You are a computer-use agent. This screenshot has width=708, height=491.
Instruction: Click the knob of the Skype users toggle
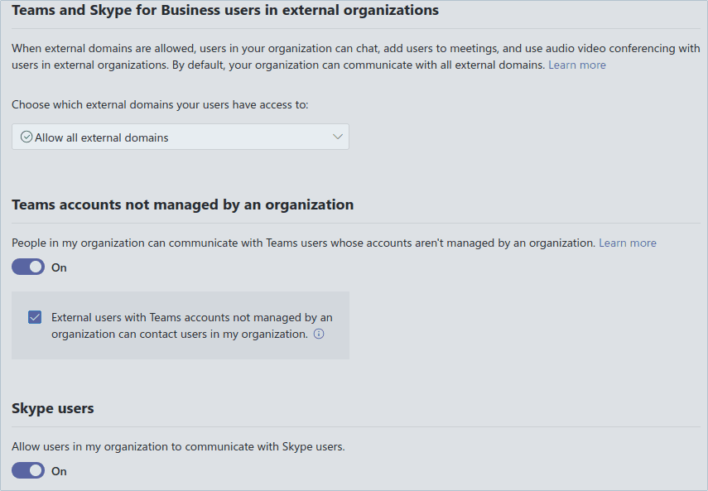pyautogui.click(x=34, y=470)
